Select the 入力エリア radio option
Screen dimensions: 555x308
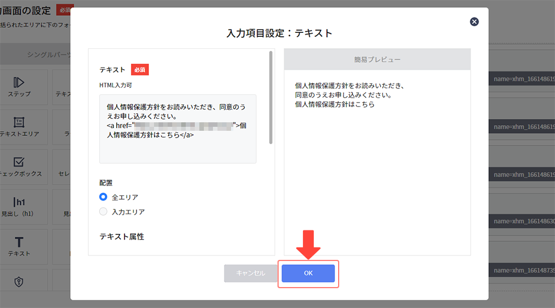coord(103,212)
